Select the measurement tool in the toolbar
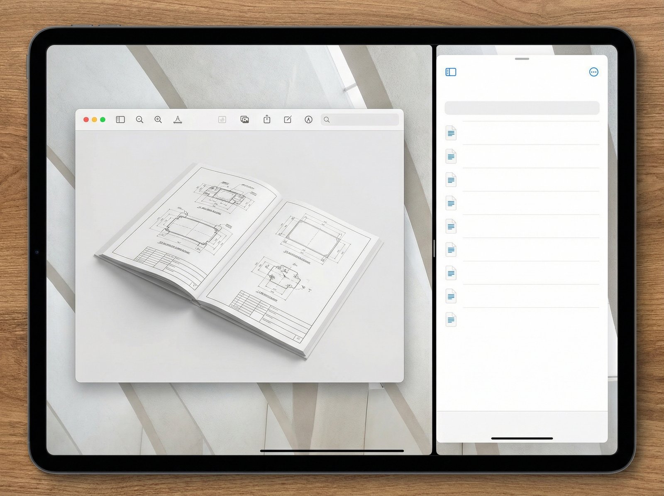 tap(177, 120)
